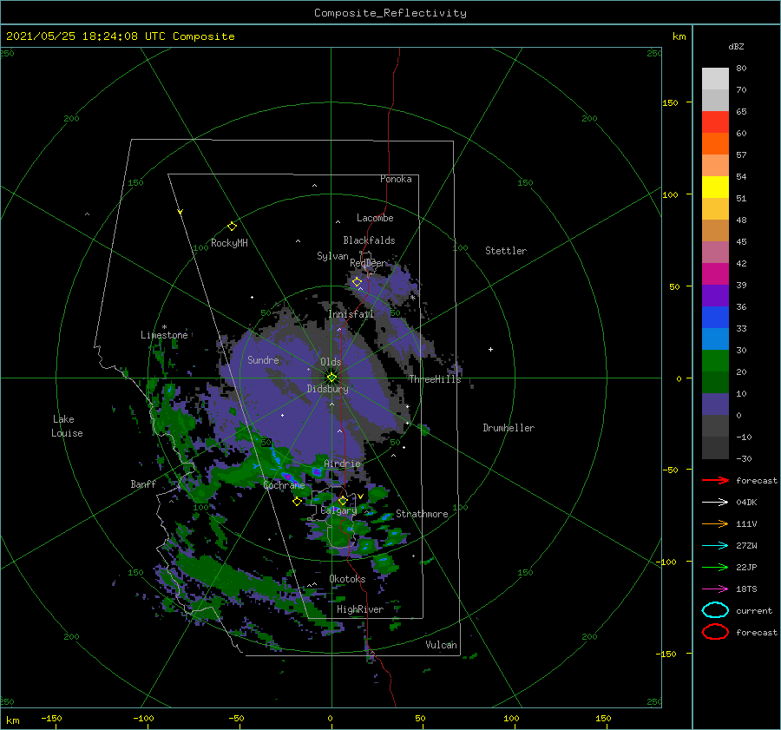781x730 pixels.
Task: Click the light gray 70-80 dBZ swatch
Action: pyautogui.click(x=715, y=79)
